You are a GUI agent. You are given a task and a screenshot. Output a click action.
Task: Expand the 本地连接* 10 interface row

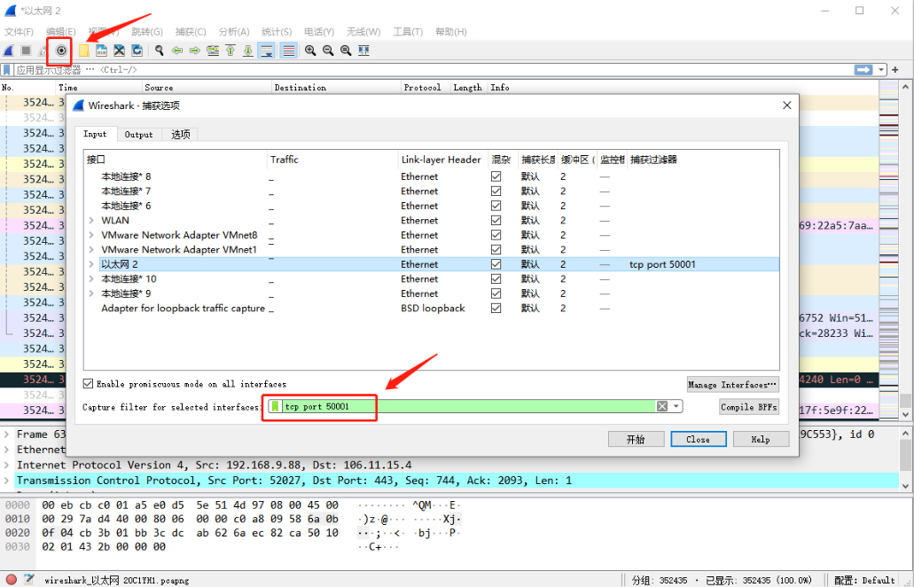pyautogui.click(x=91, y=278)
